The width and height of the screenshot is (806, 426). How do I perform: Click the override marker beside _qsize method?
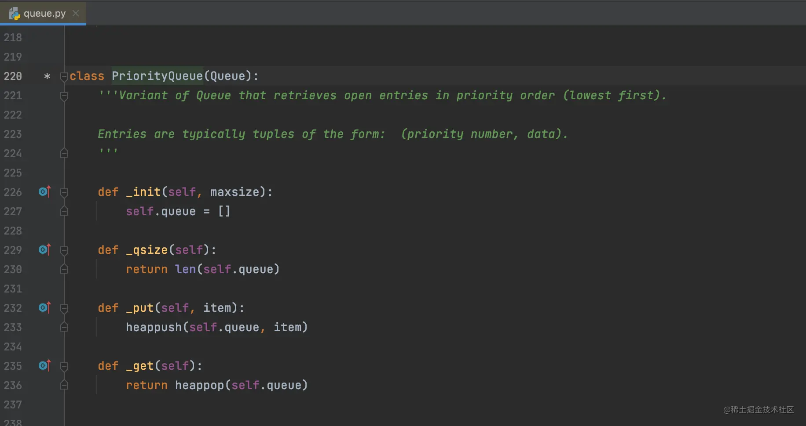pyautogui.click(x=45, y=250)
